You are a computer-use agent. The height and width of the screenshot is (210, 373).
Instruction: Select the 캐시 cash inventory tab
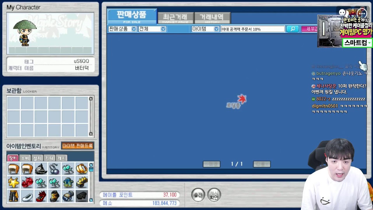point(61,158)
